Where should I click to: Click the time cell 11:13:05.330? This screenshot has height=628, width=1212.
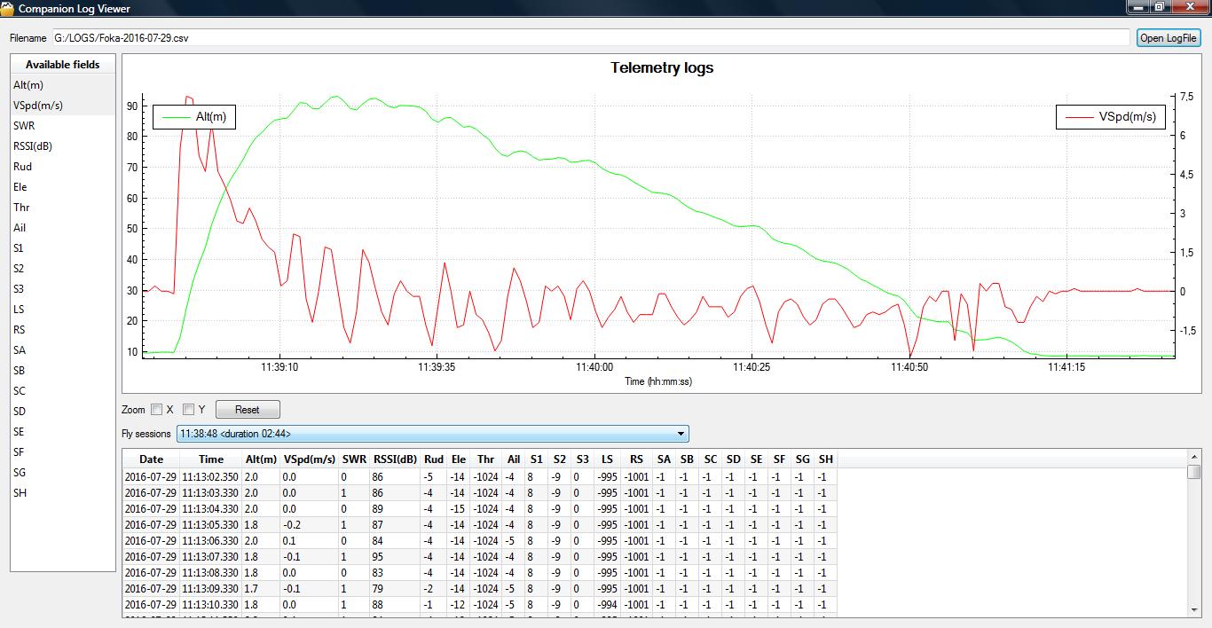click(211, 524)
